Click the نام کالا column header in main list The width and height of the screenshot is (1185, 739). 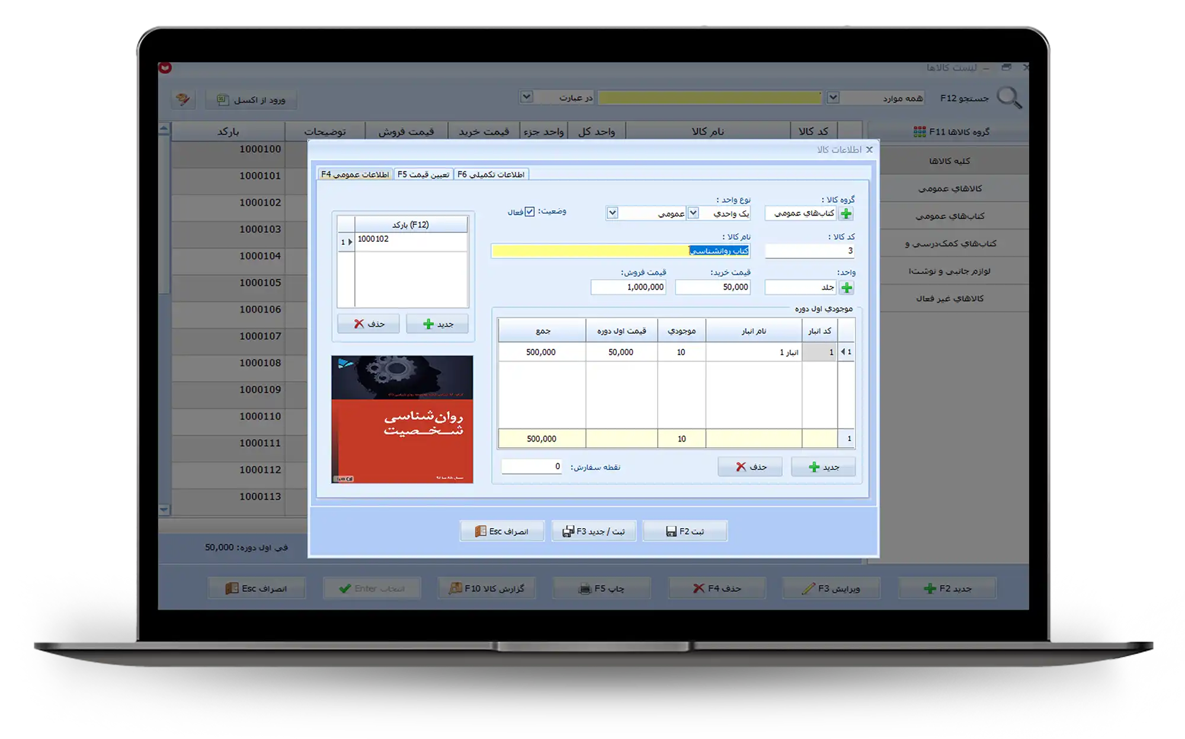coord(708,132)
